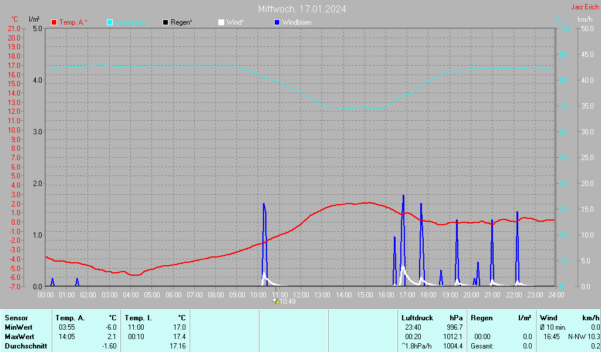Click the 'l/m²' axis unit above the chart
This screenshot has height=352, width=601.
(34, 19)
